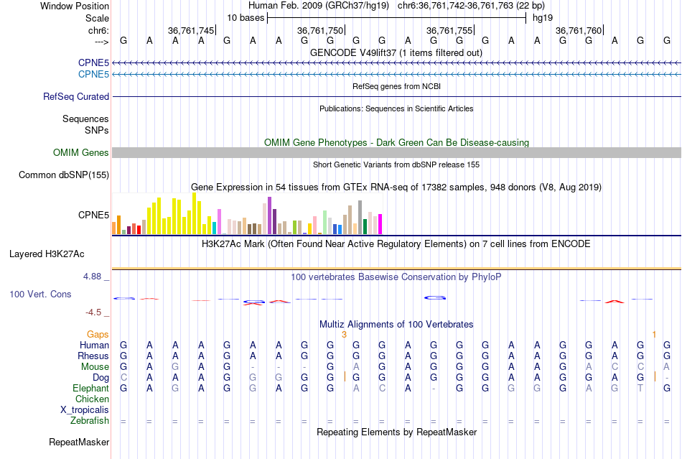
Task: Click the 36,761,755 coordinate tick label
Action: tap(449, 30)
